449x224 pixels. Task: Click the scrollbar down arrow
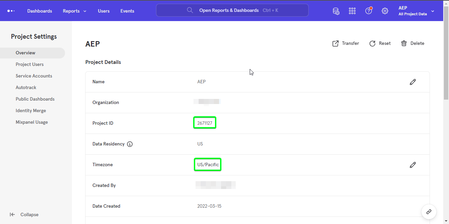tap(446, 221)
